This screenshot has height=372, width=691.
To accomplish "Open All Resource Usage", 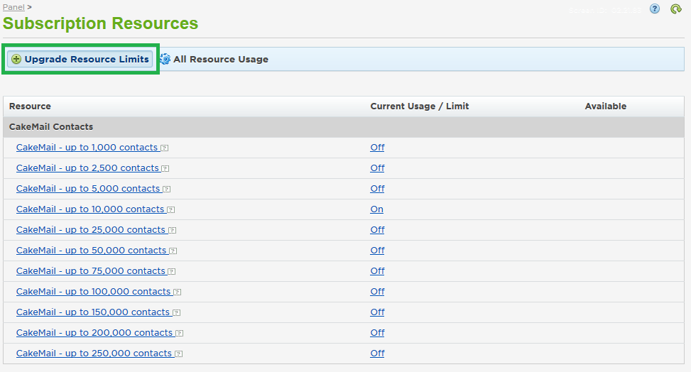I will pyautogui.click(x=220, y=59).
